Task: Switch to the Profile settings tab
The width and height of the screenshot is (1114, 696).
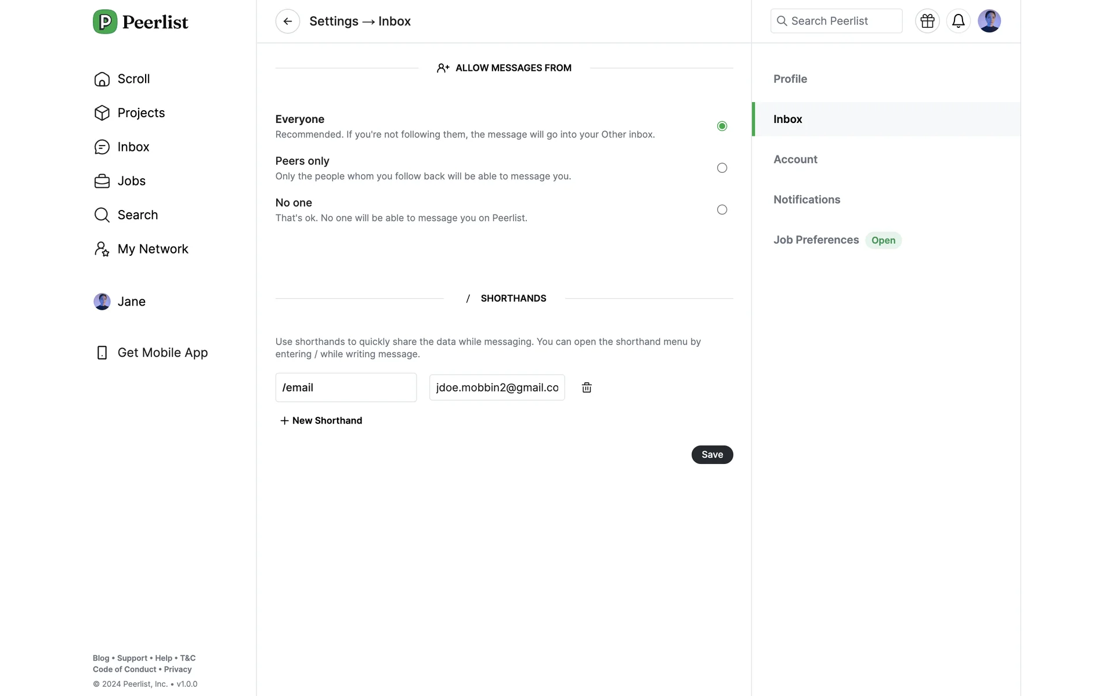Action: (790, 79)
